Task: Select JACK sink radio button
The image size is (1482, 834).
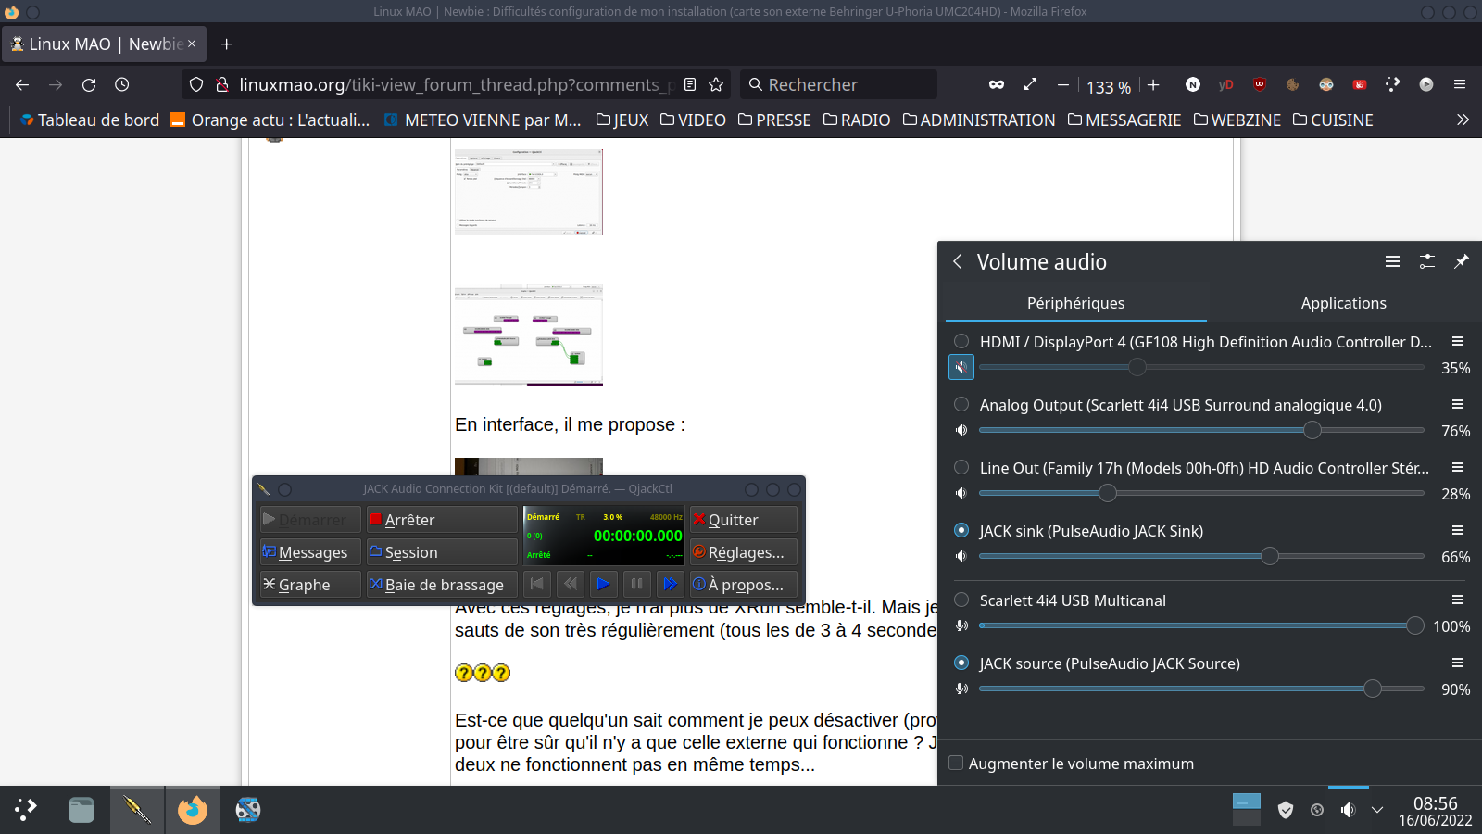Action: pos(961,530)
